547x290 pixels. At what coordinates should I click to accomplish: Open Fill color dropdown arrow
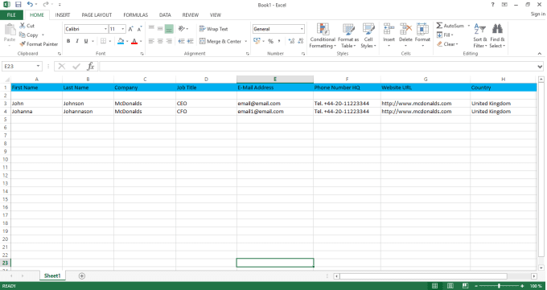127,41
